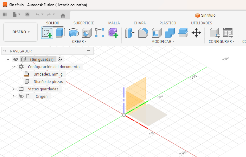Click the File document icon

(14, 14)
